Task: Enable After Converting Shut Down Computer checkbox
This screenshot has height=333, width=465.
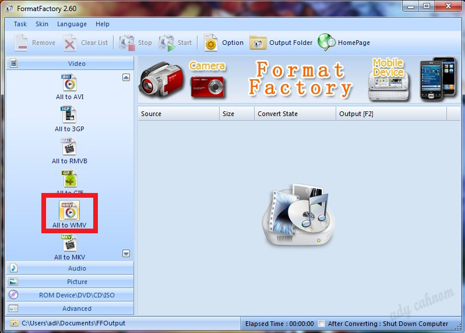Action: coord(321,324)
